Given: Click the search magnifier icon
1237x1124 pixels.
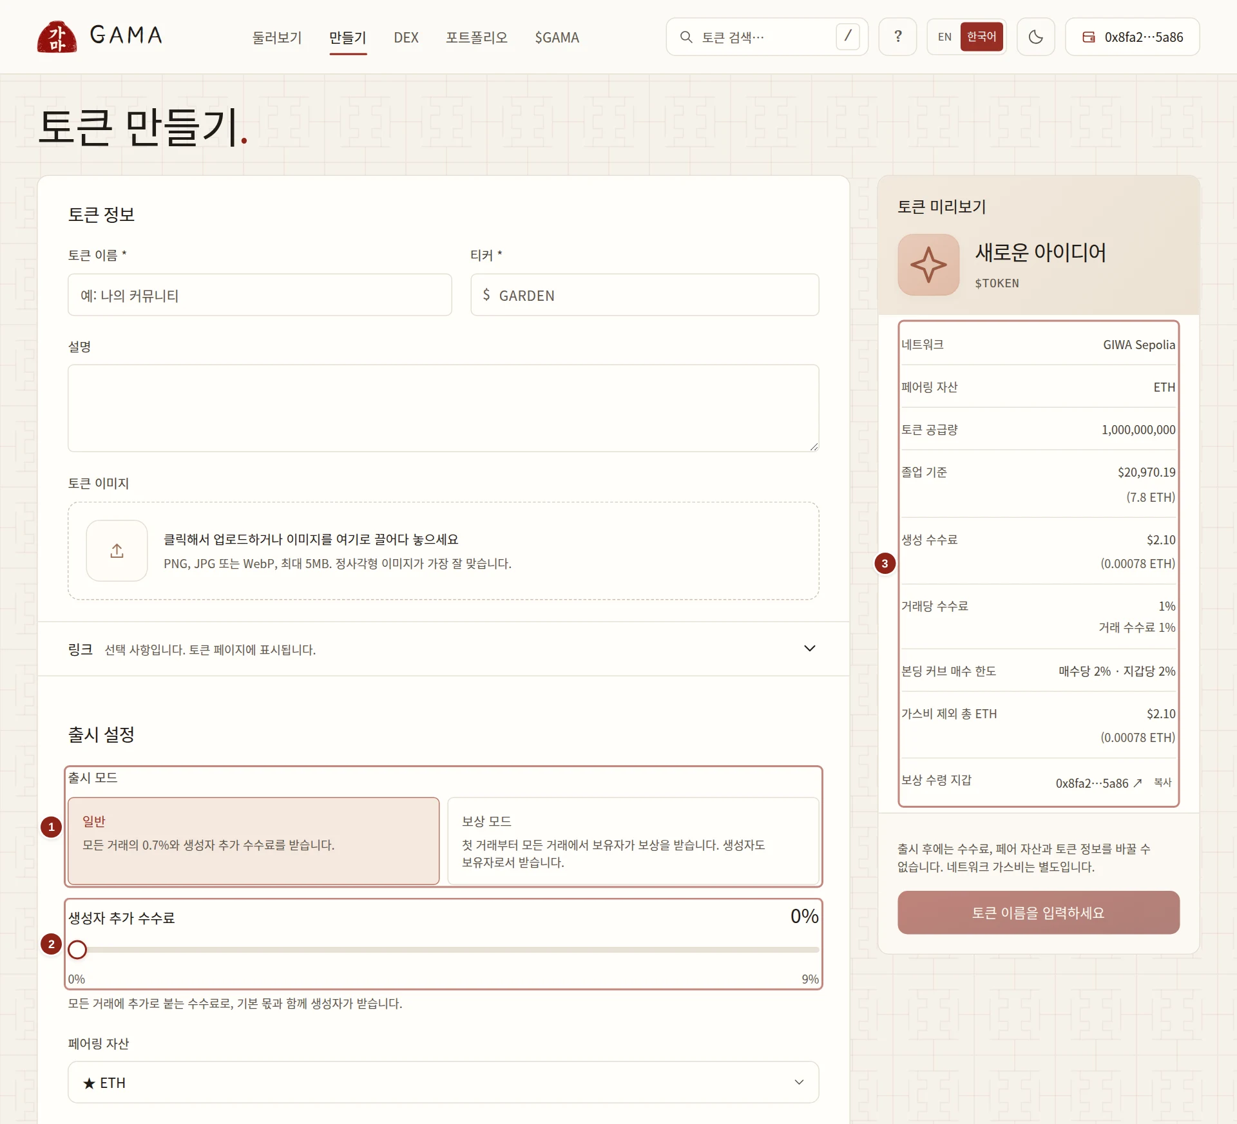Looking at the screenshot, I should point(686,37).
